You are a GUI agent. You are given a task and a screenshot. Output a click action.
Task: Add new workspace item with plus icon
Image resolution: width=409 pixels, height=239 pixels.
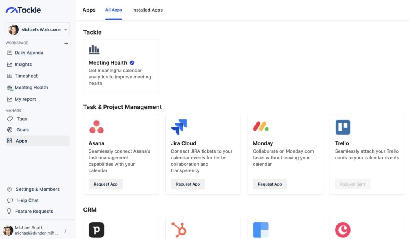pos(66,43)
